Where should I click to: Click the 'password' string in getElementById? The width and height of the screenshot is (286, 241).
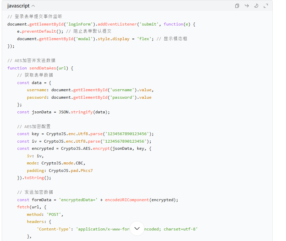point(122,97)
